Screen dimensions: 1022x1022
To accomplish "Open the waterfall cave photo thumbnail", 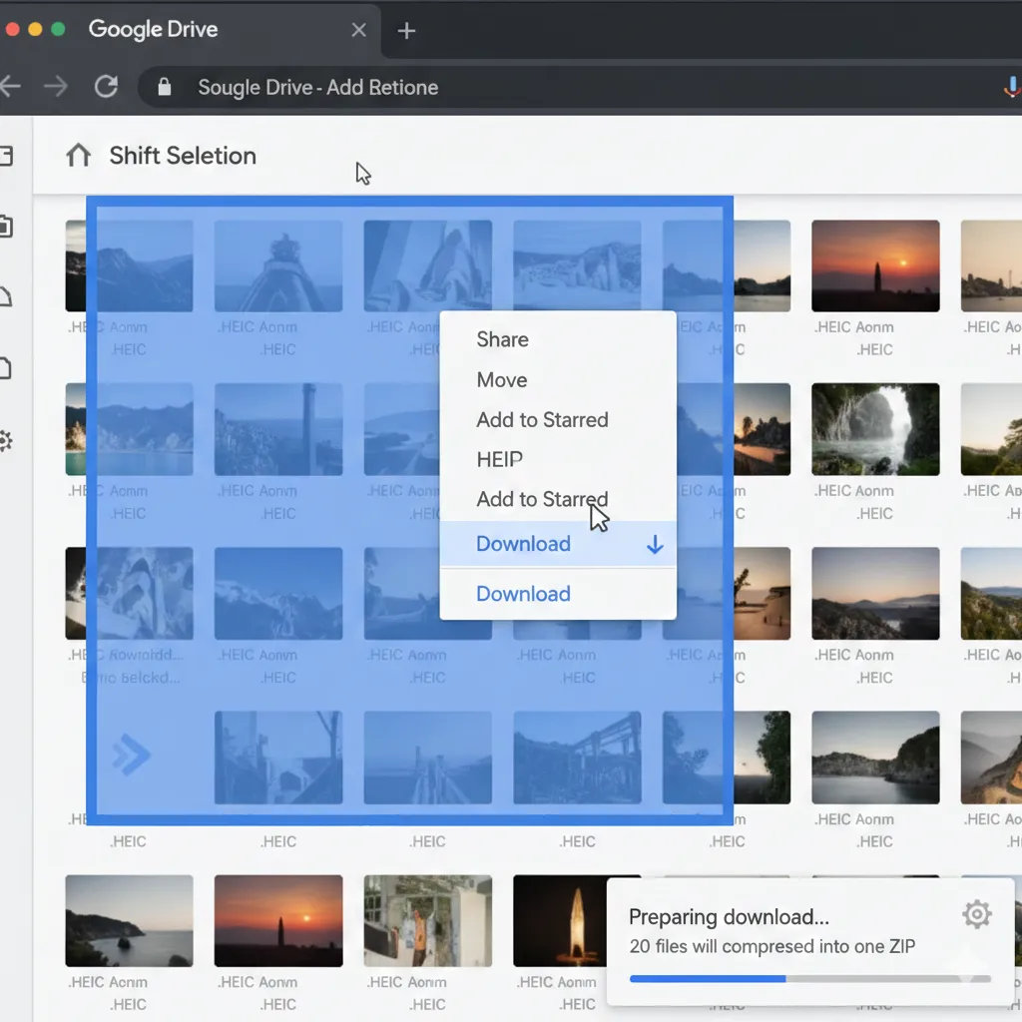I will tap(875, 429).
